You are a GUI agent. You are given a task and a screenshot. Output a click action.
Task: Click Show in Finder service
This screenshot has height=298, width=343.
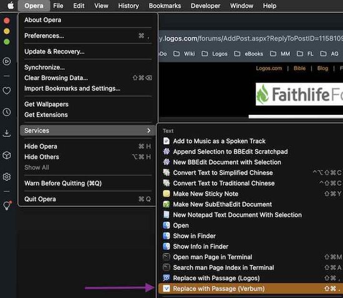click(251, 236)
